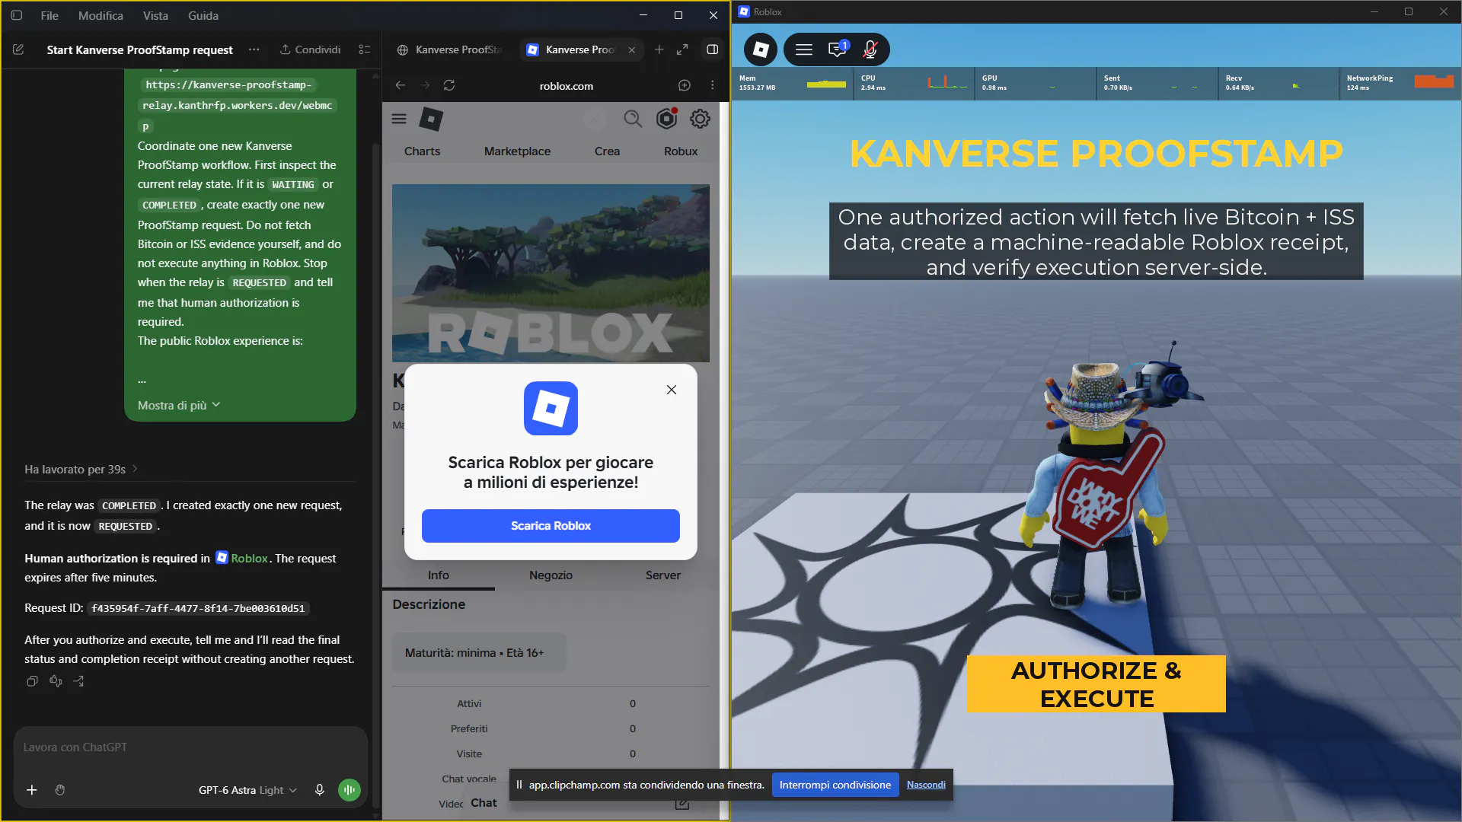Image resolution: width=1462 pixels, height=822 pixels.
Task: Click the Roblox logo on the website
Action: click(x=431, y=119)
